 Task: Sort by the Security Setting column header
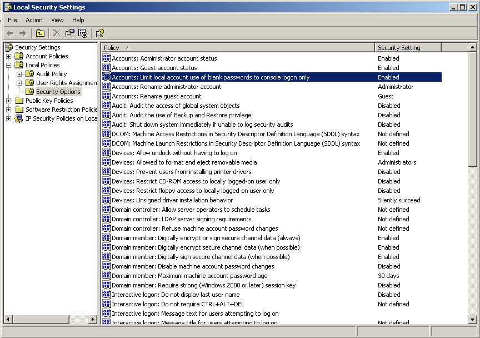click(x=408, y=47)
